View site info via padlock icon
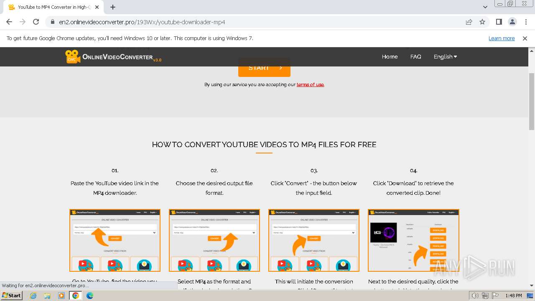 click(x=53, y=22)
